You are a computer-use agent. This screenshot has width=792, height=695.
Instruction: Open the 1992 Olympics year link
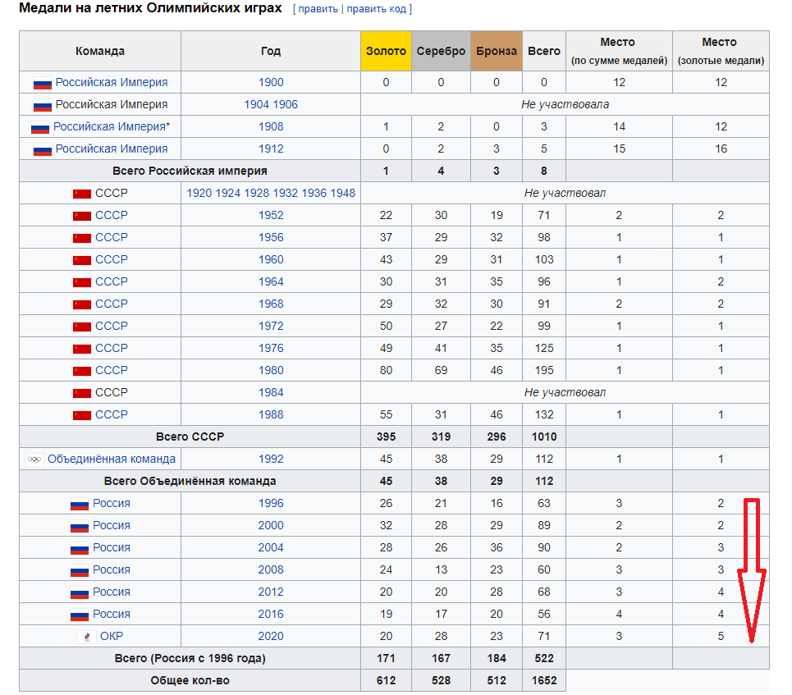[x=271, y=460]
